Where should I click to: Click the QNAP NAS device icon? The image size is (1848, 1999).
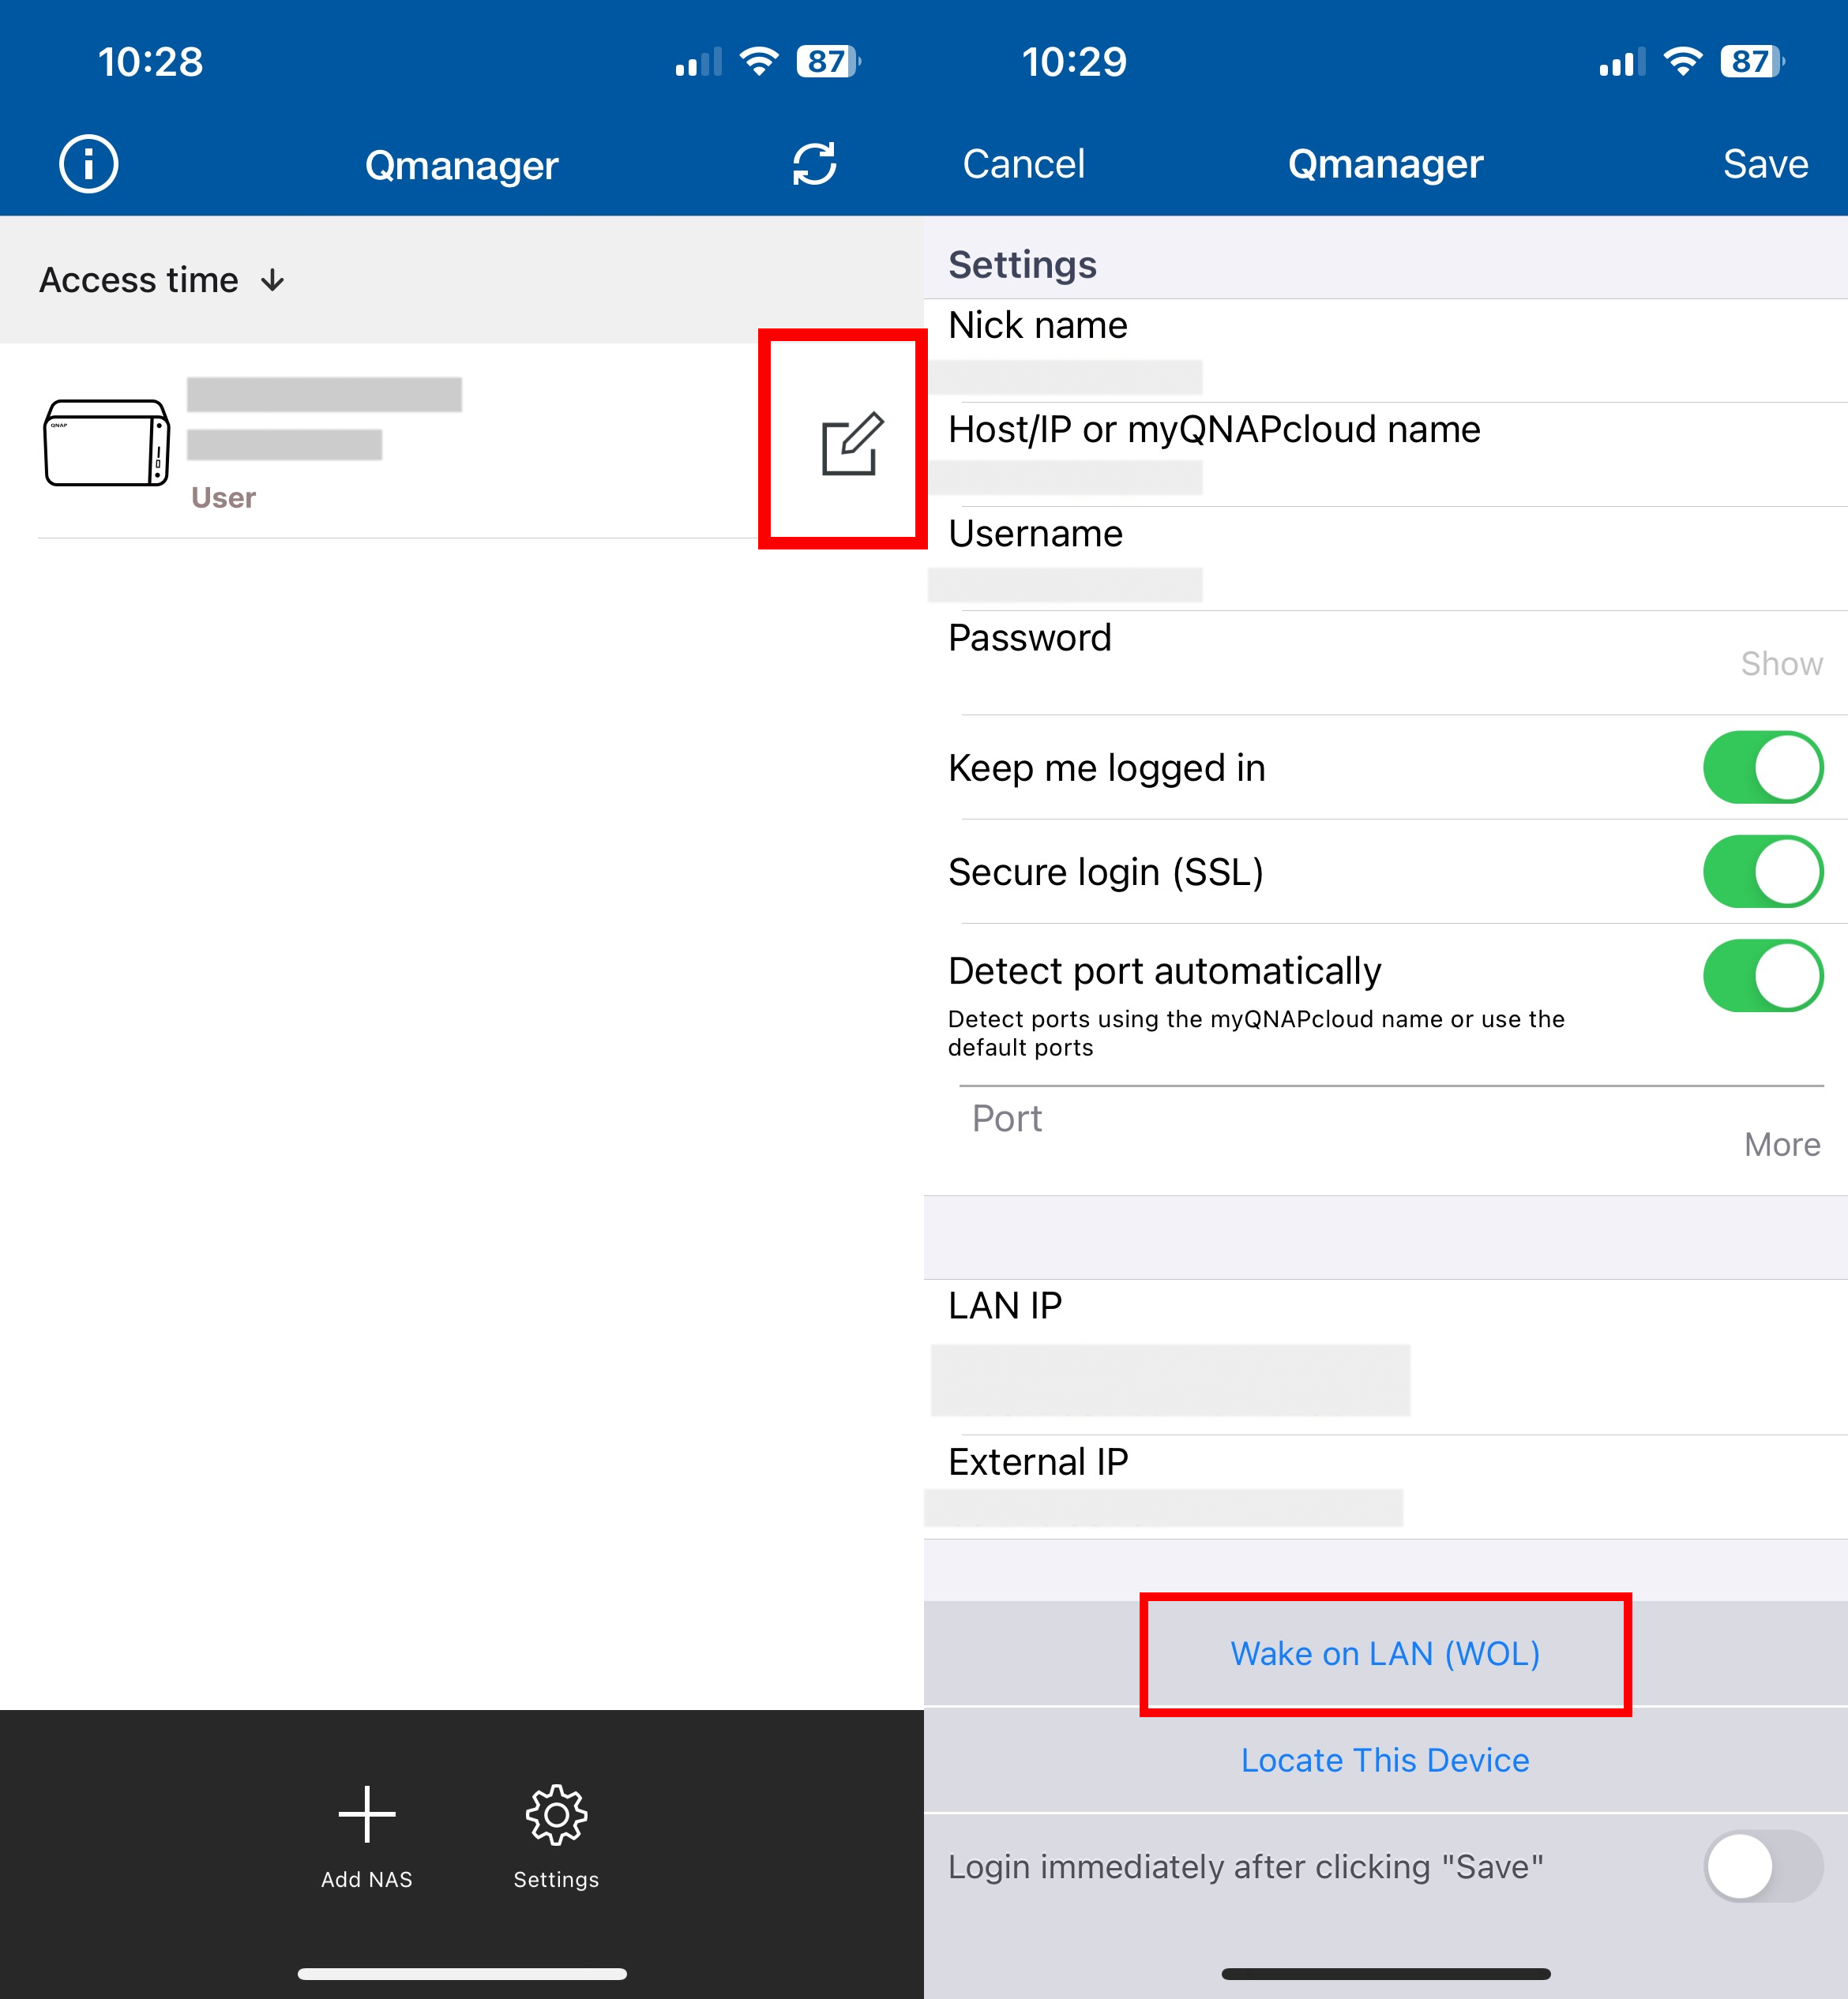click(x=106, y=443)
